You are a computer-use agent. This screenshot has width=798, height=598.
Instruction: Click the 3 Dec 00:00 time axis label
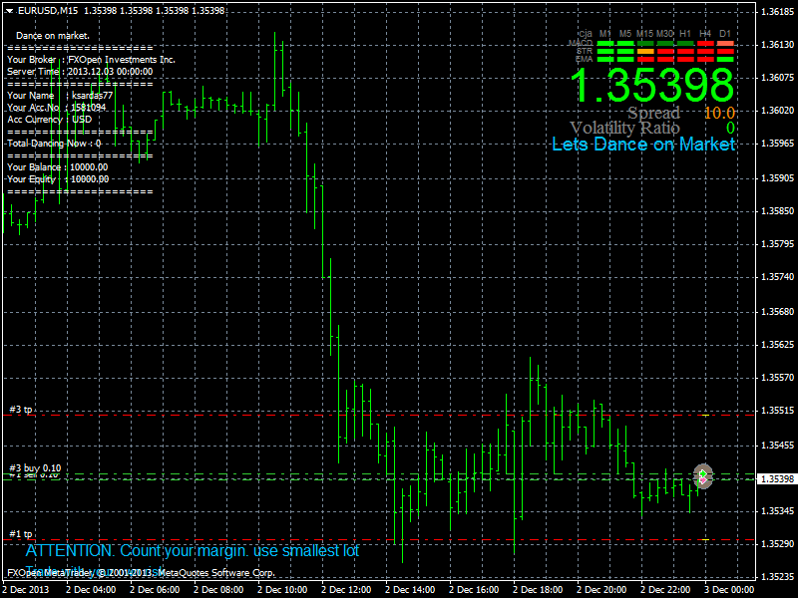[729, 590]
